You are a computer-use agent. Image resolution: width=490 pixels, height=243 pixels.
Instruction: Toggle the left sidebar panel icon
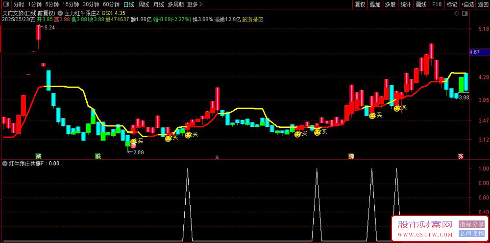6,4
